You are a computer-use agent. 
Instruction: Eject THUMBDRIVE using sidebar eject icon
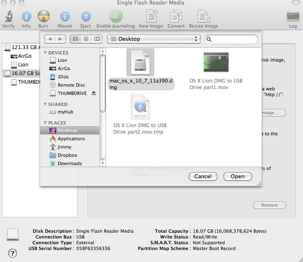click(94, 93)
